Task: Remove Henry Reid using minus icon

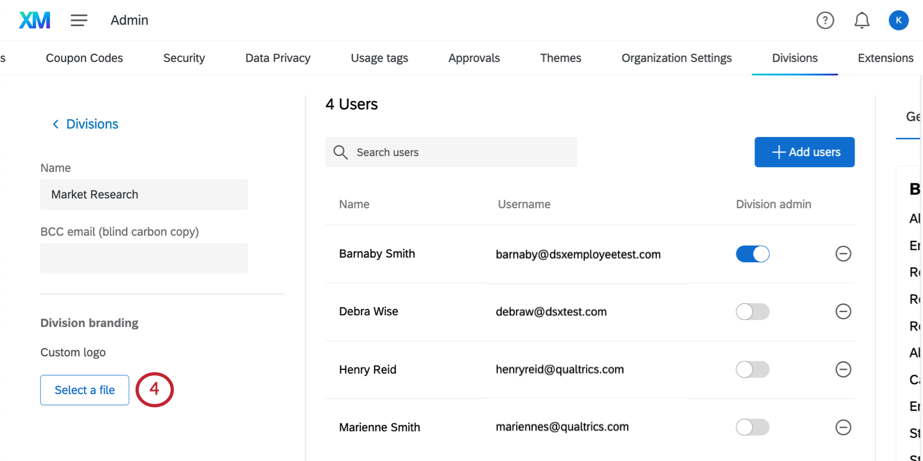Action: tap(843, 369)
